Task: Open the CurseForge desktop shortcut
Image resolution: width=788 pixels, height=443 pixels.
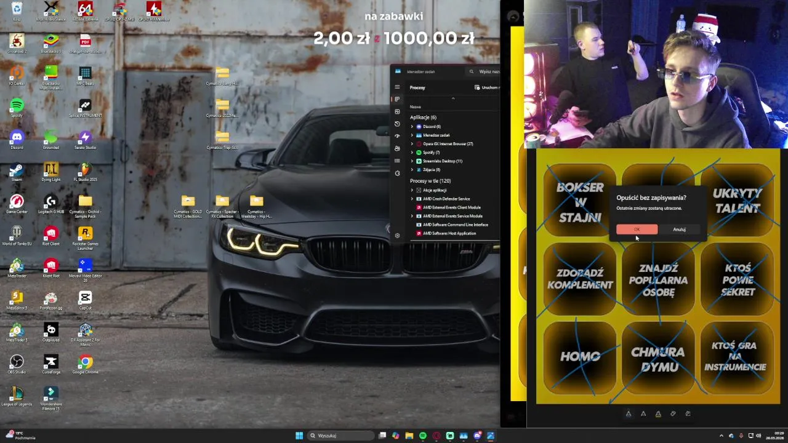Action: [51, 363]
